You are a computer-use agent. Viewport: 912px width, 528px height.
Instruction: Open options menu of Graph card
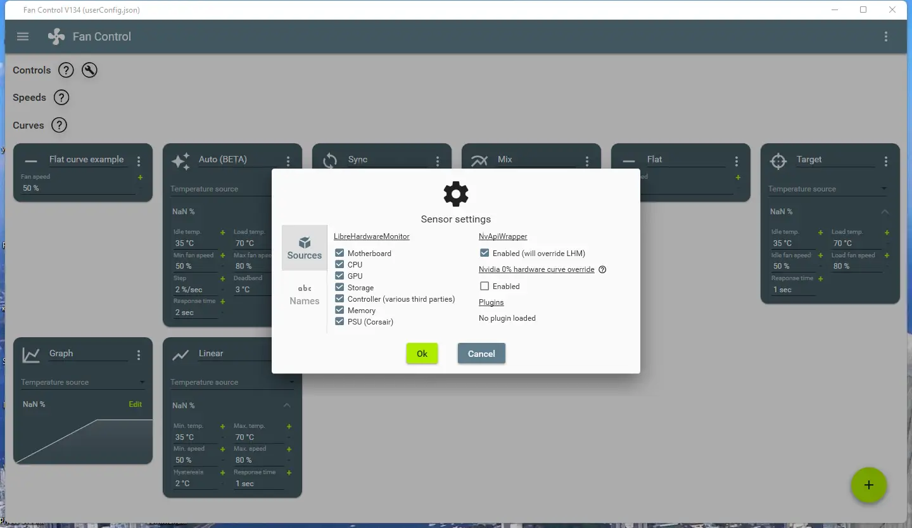(139, 356)
